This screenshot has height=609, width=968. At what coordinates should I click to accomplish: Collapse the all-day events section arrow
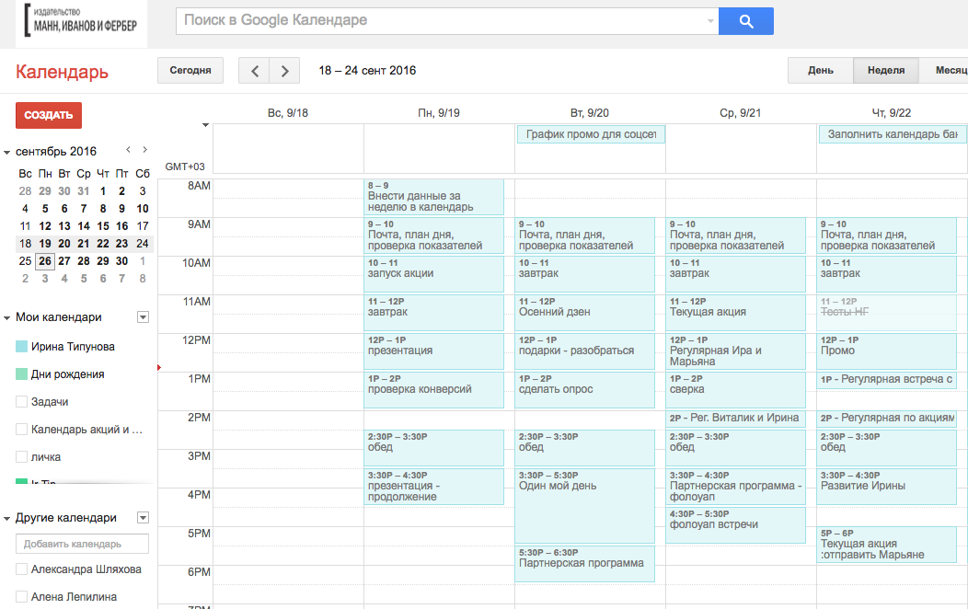(x=205, y=125)
